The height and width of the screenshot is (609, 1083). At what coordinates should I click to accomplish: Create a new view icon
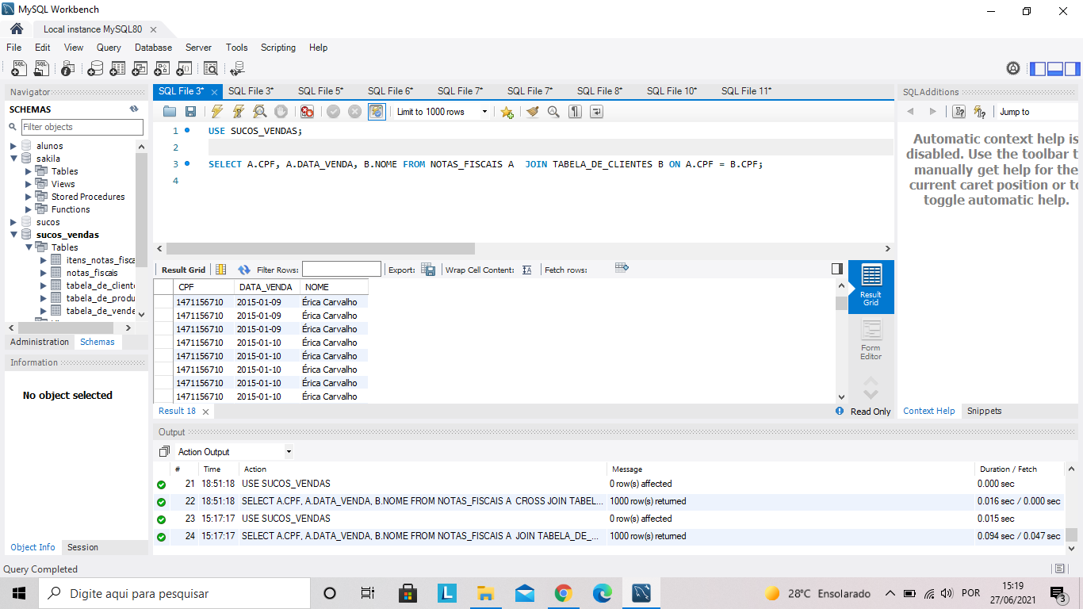click(x=140, y=69)
